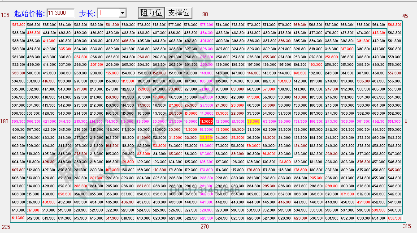
Task: Click the magenta cell 14.3000
Action: pyautogui.click(x=206, y=113)
